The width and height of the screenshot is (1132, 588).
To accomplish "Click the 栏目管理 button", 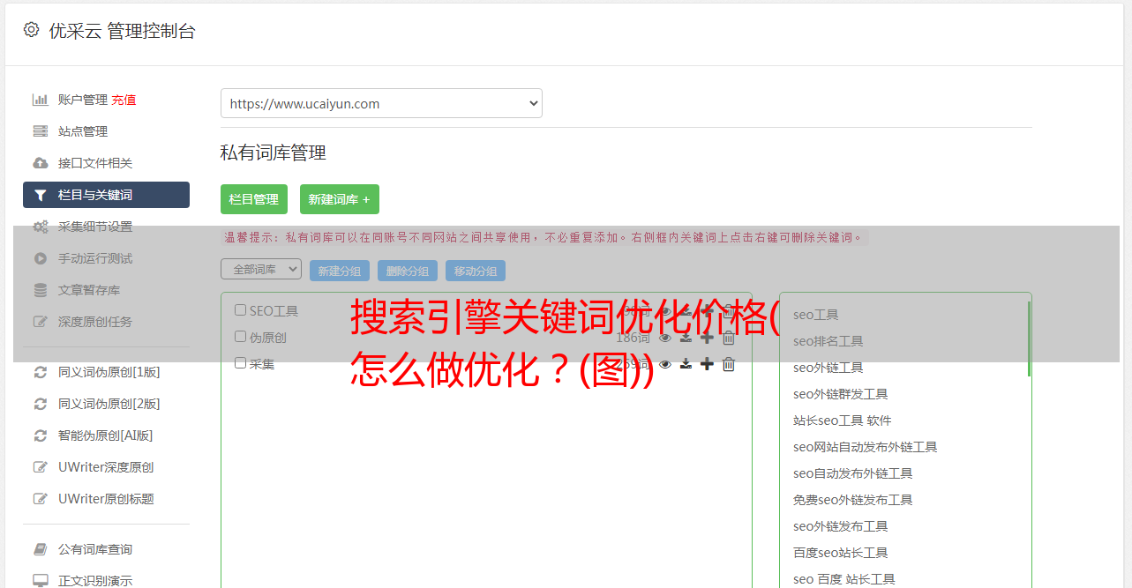I will tap(254, 199).
